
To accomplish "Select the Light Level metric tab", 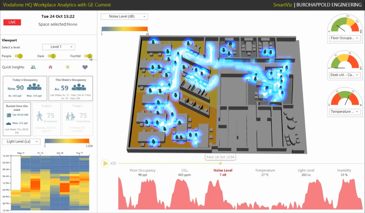I will [306, 172].
